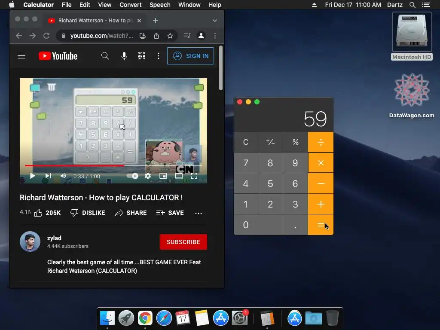Image resolution: width=440 pixels, height=330 pixels.
Task: Share the video via SHARE button
Action: coord(131,213)
